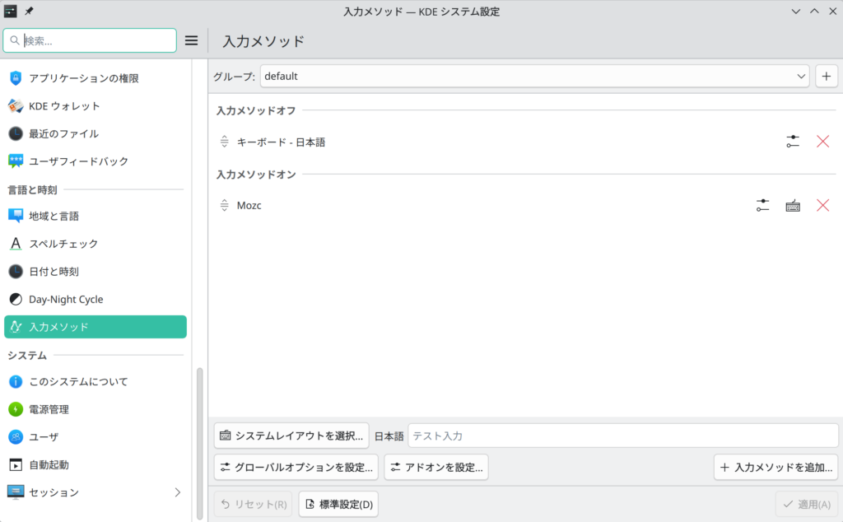This screenshot has height=522, width=843.
Task: Click the drag handle beside Mozc
Action: (224, 205)
